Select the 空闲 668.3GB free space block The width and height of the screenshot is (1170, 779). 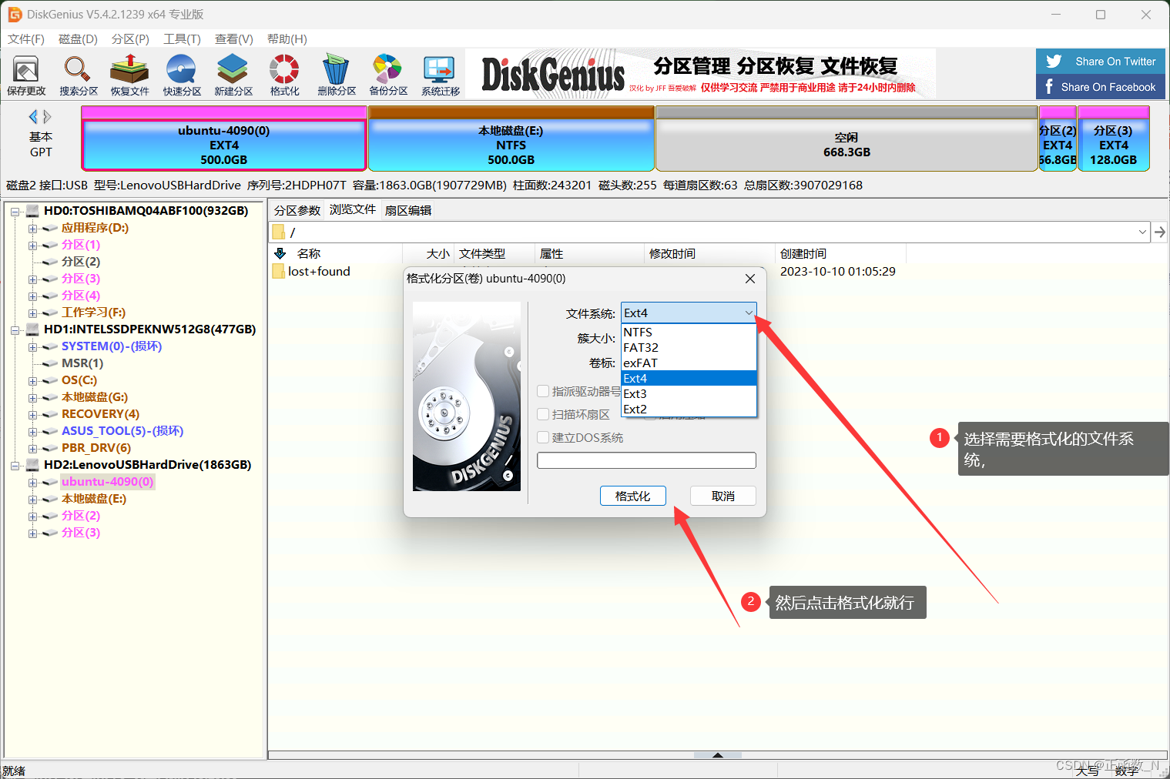846,139
